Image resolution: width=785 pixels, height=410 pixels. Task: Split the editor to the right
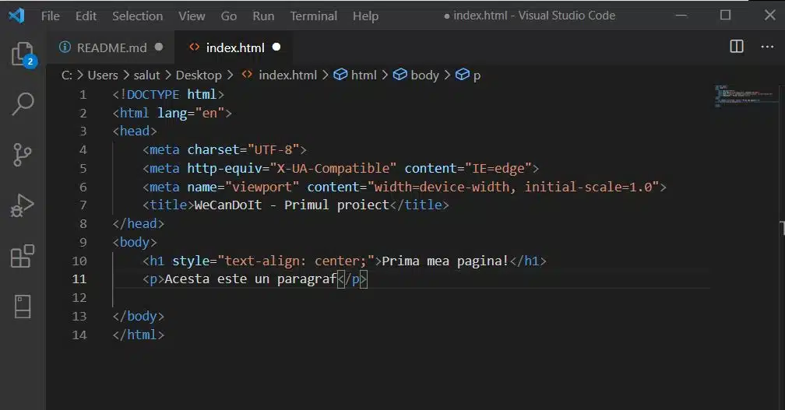point(737,47)
